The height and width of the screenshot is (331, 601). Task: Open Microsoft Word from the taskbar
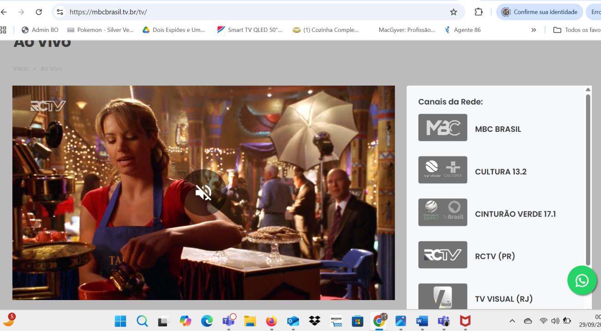422,321
